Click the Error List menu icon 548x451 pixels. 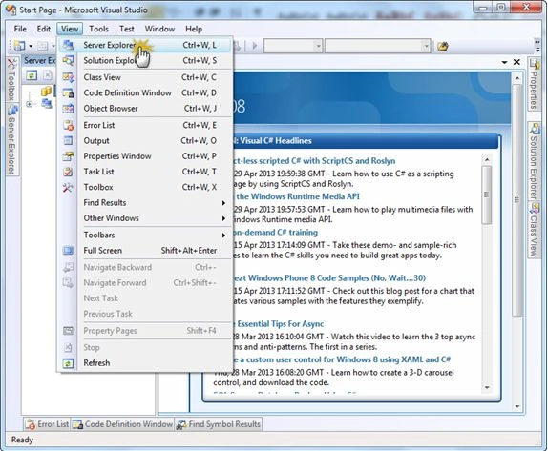(68, 125)
